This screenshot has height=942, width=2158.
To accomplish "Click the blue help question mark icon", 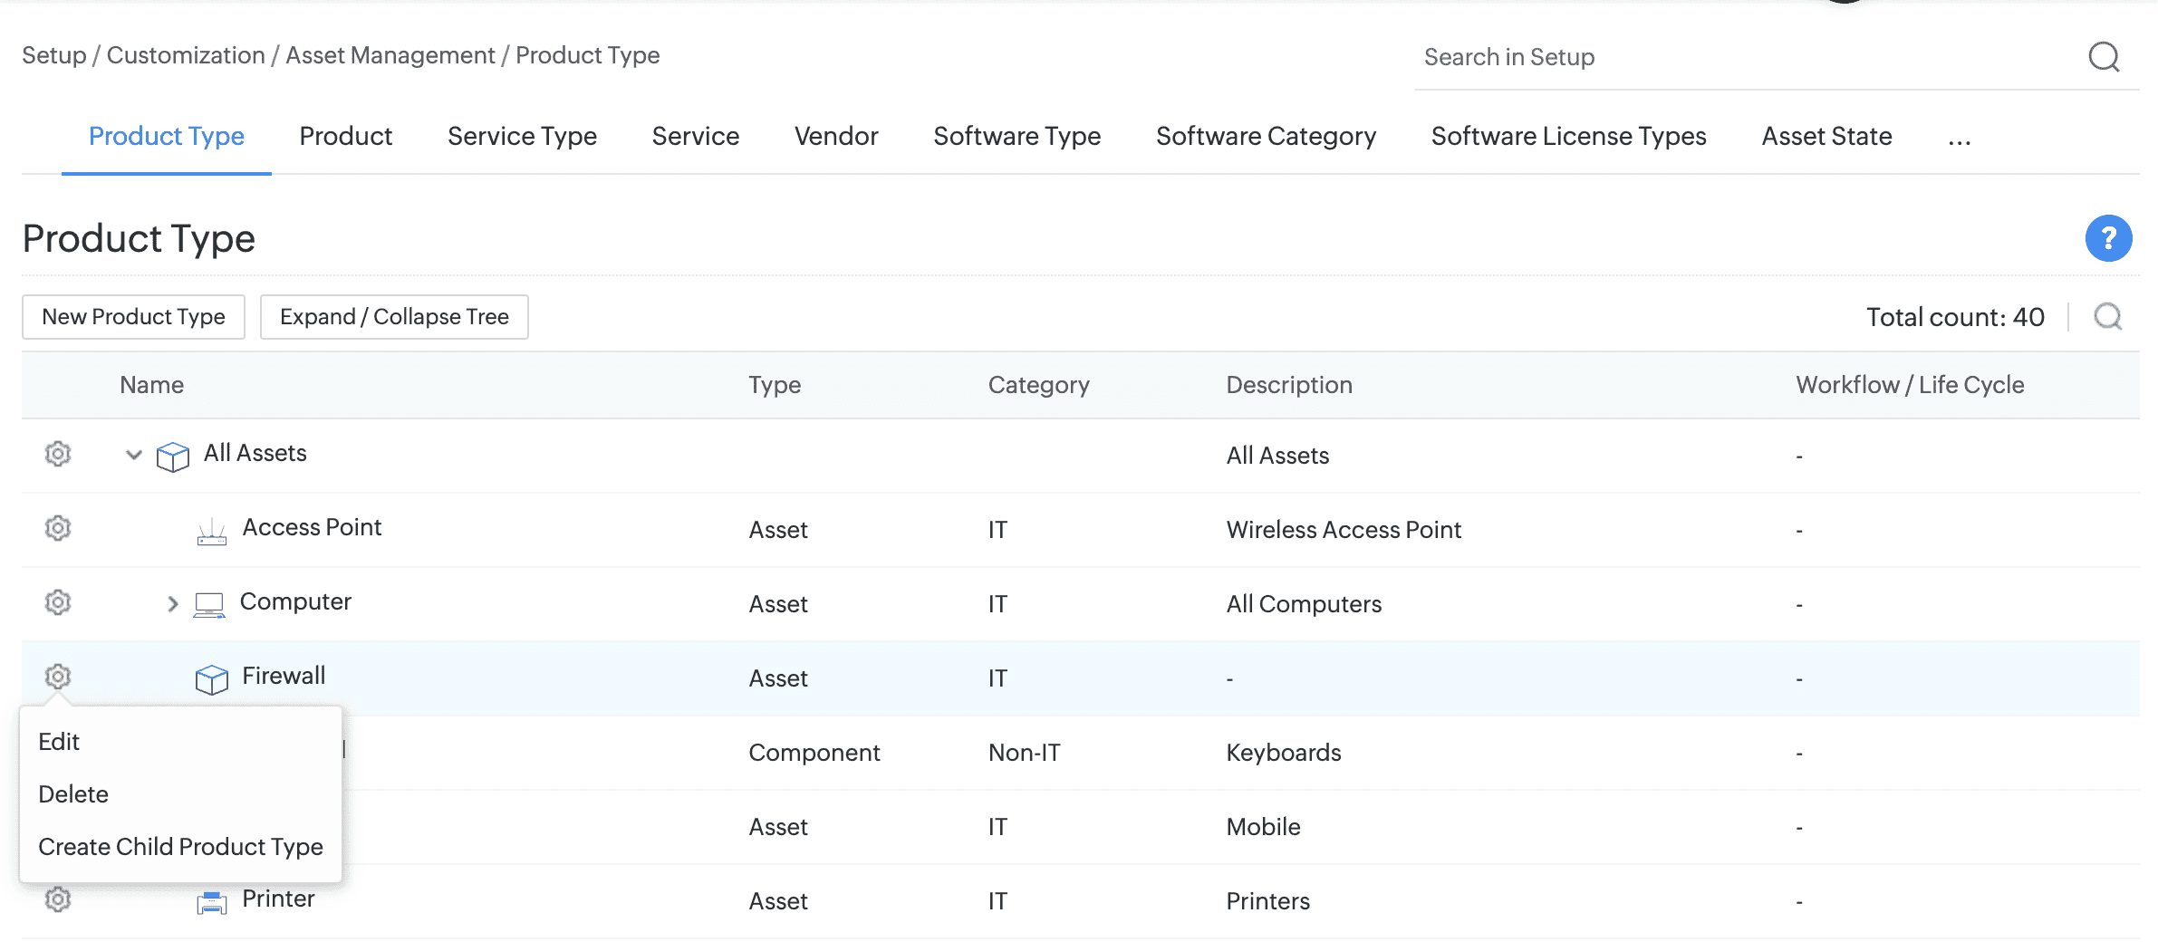I will (x=2108, y=238).
